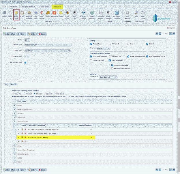This screenshot has width=180, height=174.
Task: Open the Floor Types ribbon icon
Action: click(67, 14)
